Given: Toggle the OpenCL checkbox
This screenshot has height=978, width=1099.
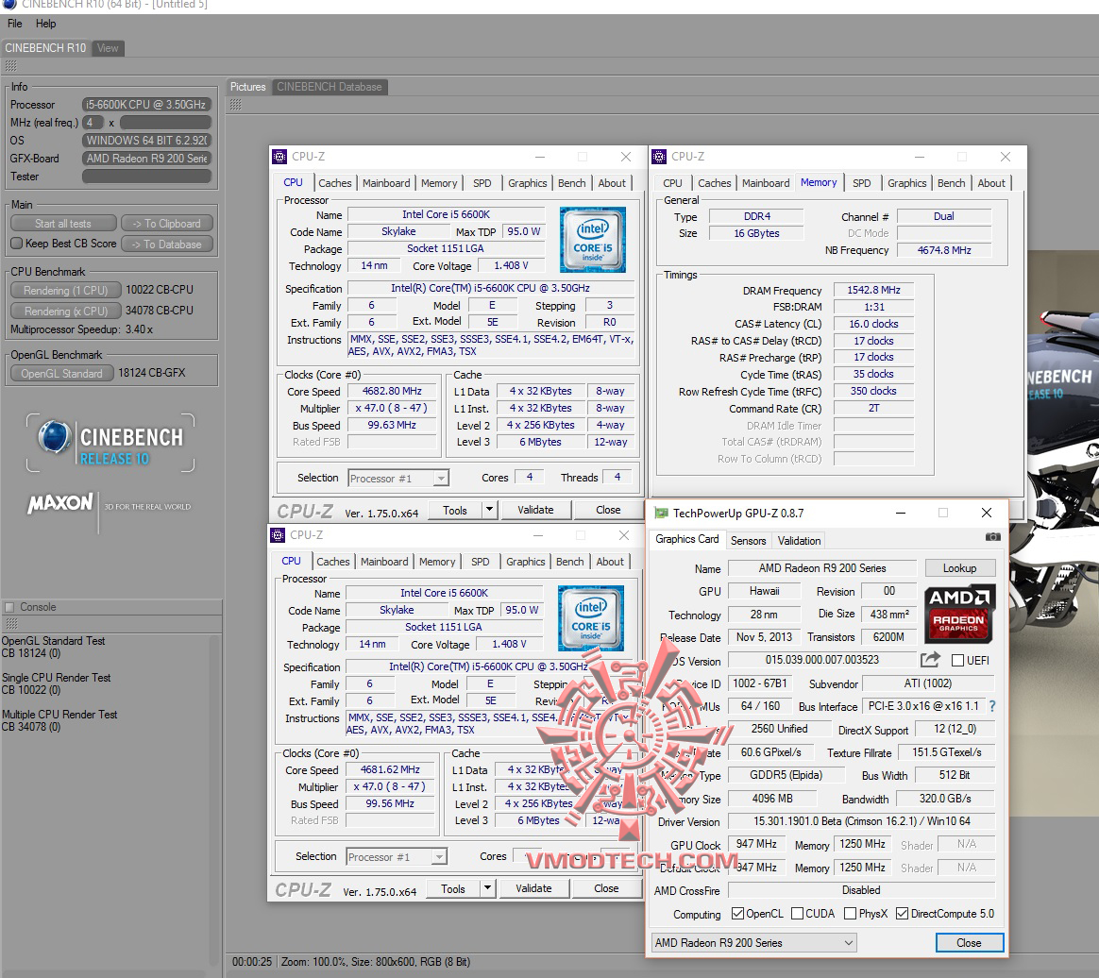Looking at the screenshot, I should click(x=737, y=913).
